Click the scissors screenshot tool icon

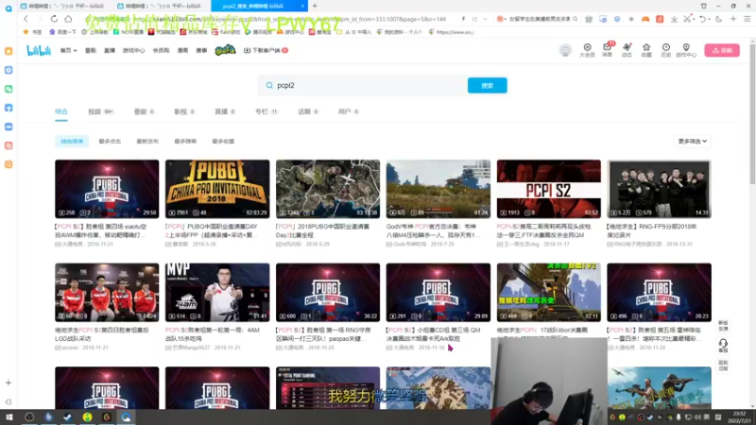click(688, 19)
